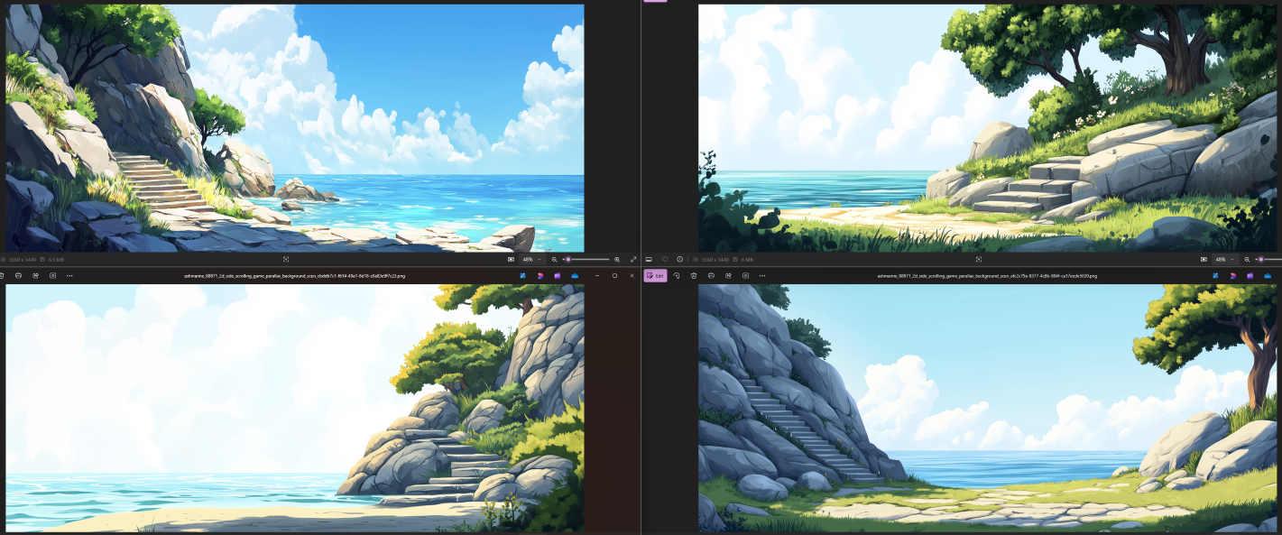The width and height of the screenshot is (1282, 535).
Task: Delete the efc2c75a image using trash icon
Action: pos(694,275)
